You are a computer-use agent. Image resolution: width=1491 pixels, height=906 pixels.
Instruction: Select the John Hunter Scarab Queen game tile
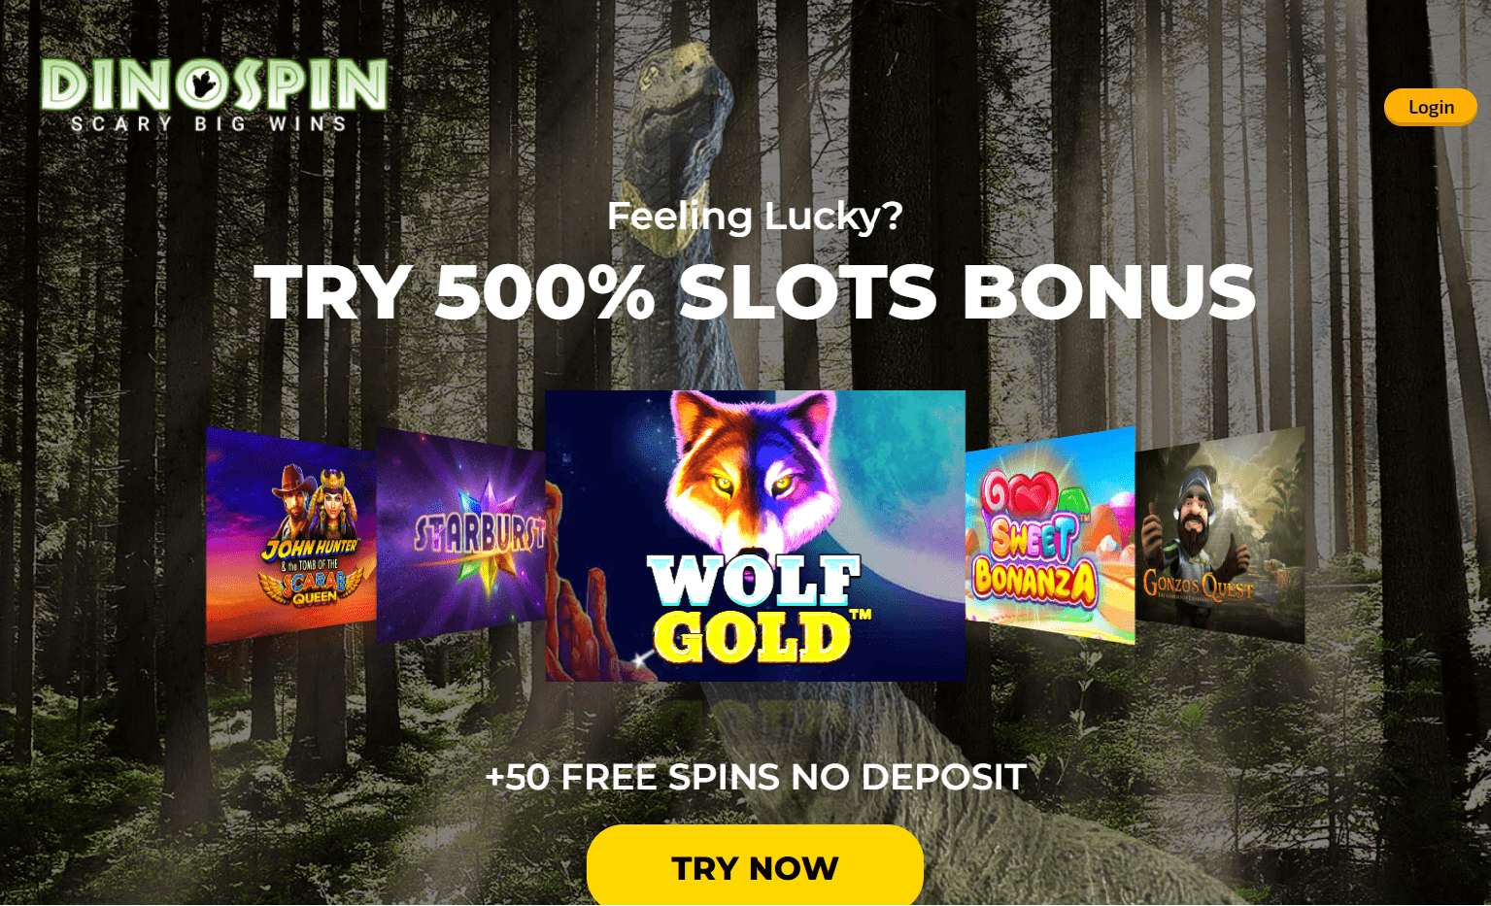290,536
